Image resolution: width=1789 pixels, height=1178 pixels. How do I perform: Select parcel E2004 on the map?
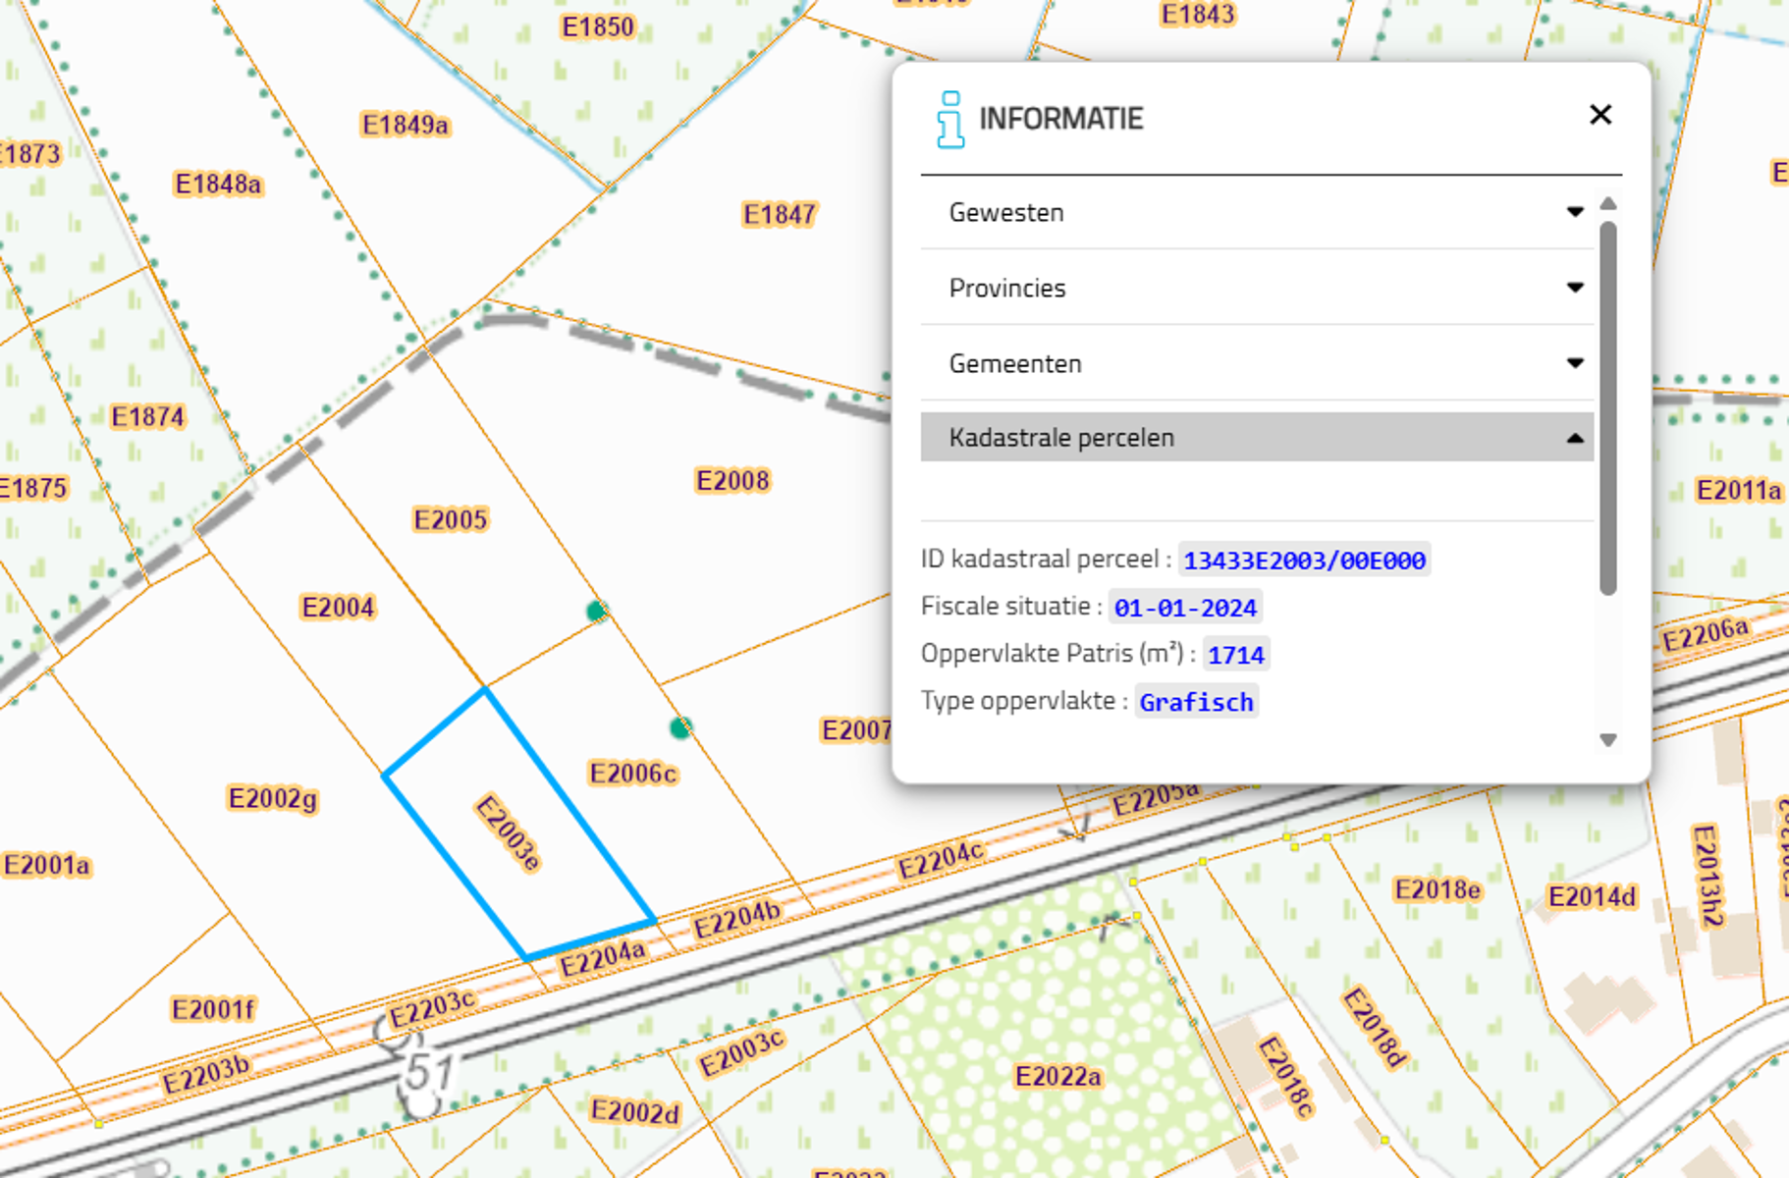pos(338,608)
